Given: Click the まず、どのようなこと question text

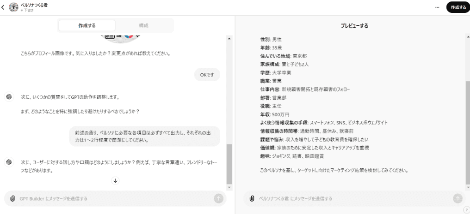Looking at the screenshot, I should pos(80,111).
